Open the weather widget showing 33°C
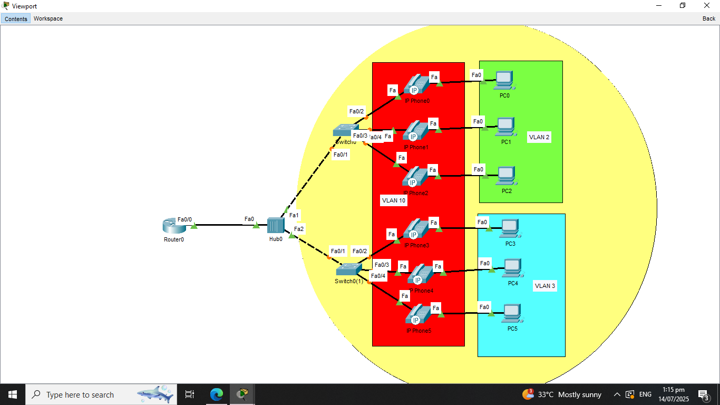720x405 pixels. click(562, 394)
